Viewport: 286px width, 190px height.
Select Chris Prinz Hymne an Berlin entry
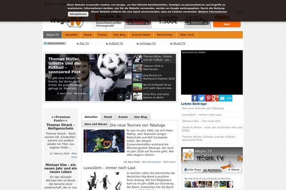coord(154,96)
